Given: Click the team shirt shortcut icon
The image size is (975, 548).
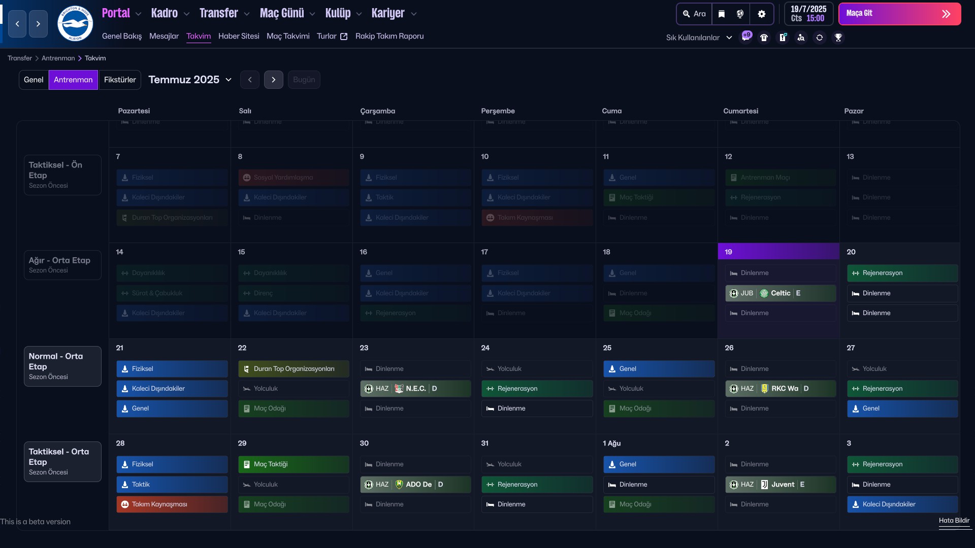Looking at the screenshot, I should 764,38.
